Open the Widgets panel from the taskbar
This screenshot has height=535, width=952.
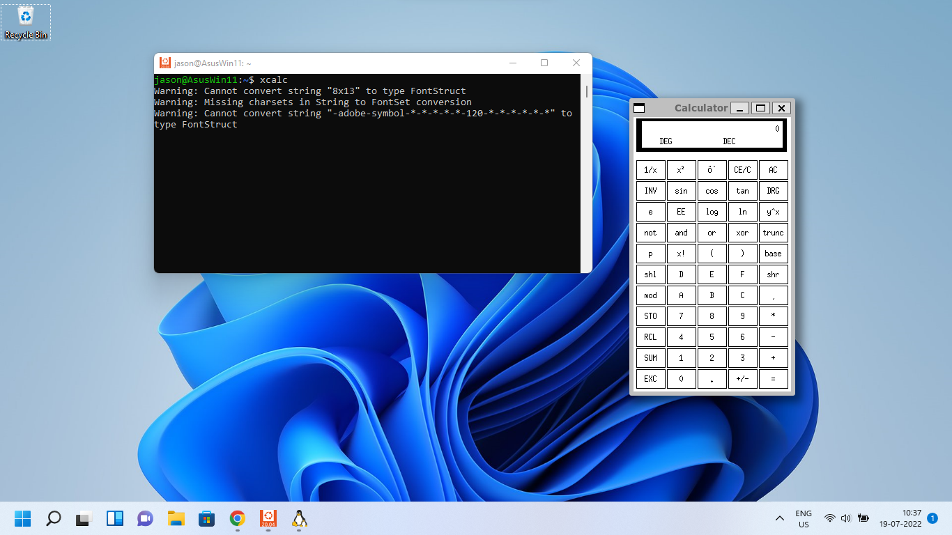coord(115,518)
